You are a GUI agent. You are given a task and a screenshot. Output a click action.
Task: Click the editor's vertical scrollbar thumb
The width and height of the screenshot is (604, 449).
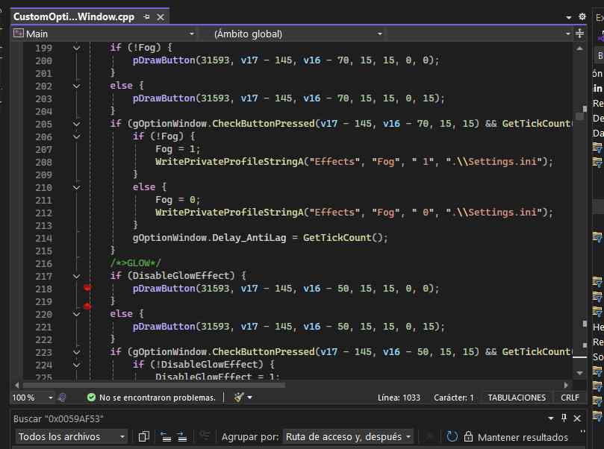point(579,116)
